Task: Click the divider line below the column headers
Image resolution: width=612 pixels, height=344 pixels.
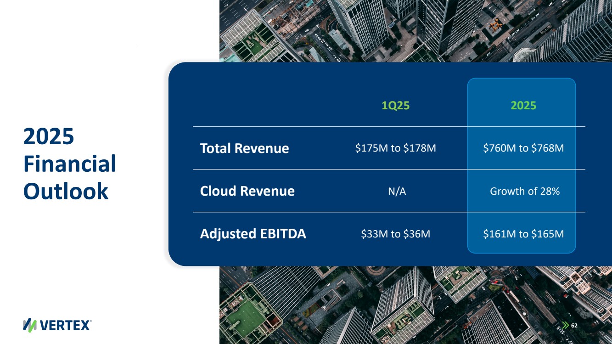Action: (321, 127)
